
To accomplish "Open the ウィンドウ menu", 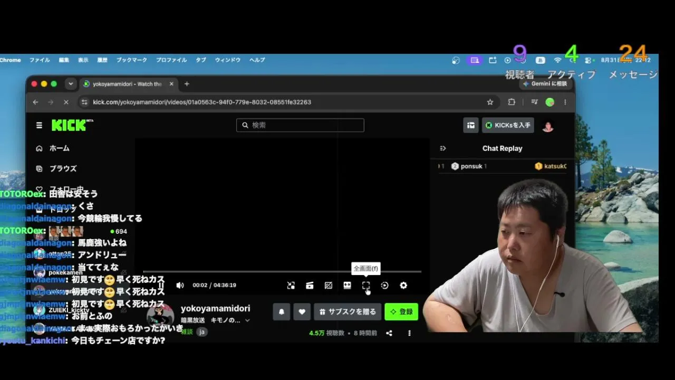I will [x=227, y=60].
